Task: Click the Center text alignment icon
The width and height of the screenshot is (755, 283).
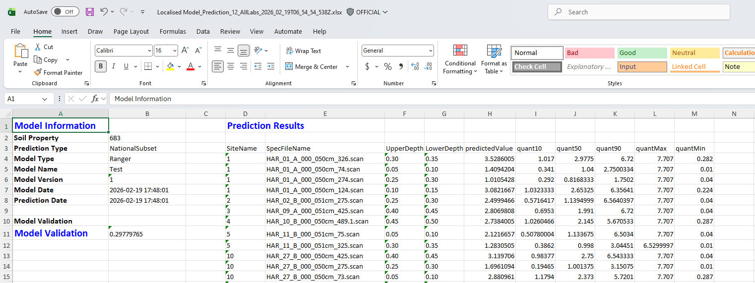Action: tap(231, 66)
